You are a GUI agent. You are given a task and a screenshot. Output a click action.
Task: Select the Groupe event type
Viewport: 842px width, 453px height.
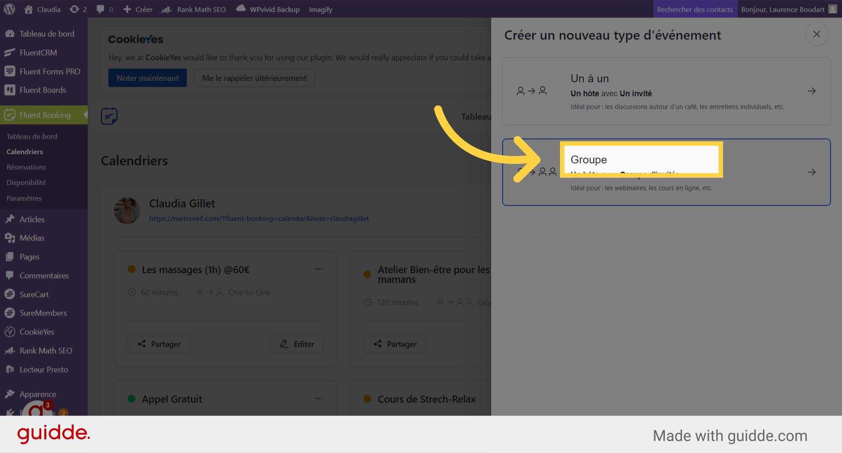(666, 172)
